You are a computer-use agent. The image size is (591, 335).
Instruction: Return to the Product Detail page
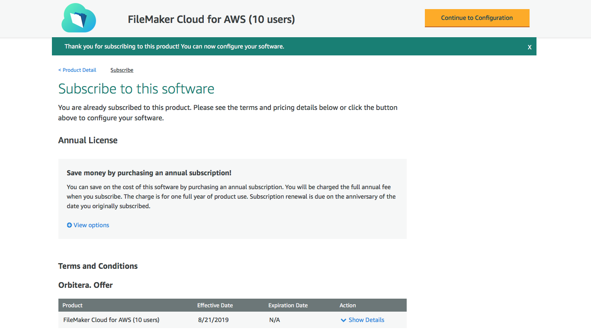[x=77, y=70]
